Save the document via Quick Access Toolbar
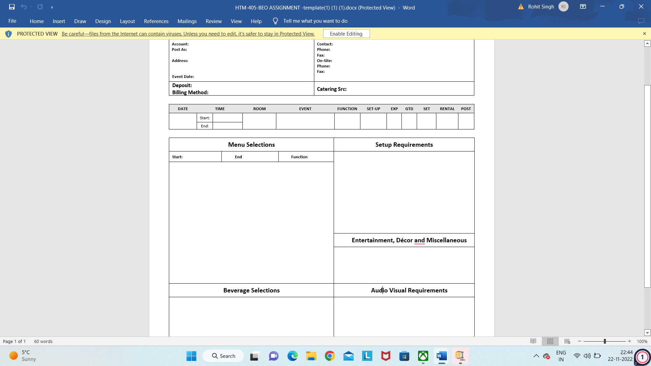The width and height of the screenshot is (651, 366). tap(13, 7)
